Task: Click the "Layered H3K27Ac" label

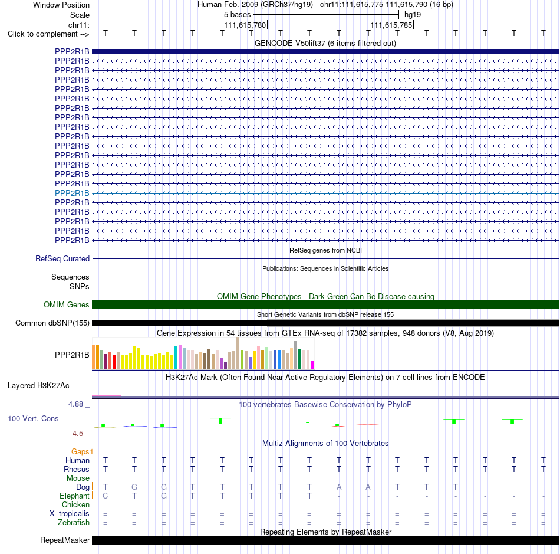Action: [38, 386]
